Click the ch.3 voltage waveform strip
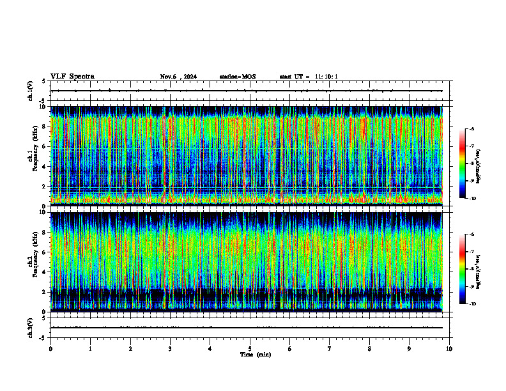 (x=250, y=328)
